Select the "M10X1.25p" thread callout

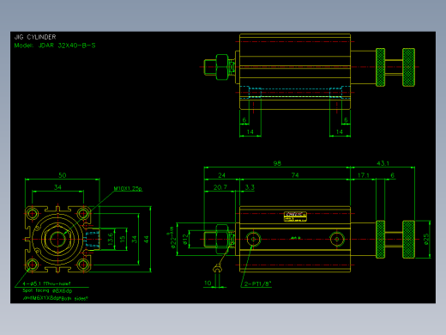pyautogui.click(x=128, y=188)
